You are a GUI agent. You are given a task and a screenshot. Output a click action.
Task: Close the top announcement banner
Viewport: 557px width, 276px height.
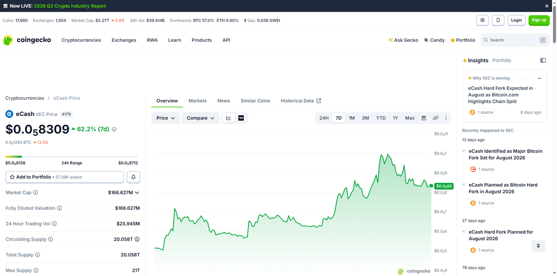click(547, 6)
